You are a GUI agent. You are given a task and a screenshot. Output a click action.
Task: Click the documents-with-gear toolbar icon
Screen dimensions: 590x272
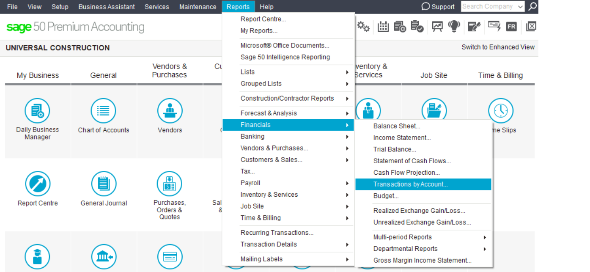click(x=400, y=27)
